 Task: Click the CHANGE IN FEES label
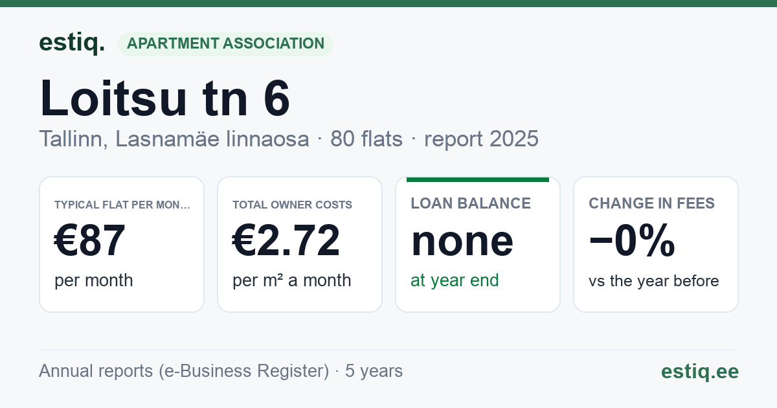[651, 203]
